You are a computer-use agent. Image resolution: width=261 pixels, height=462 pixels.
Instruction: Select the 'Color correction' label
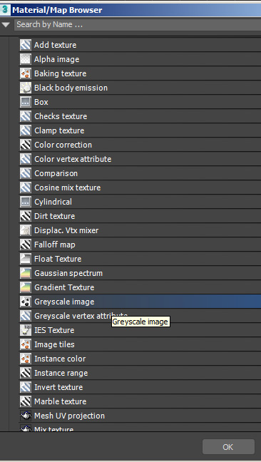tap(63, 145)
